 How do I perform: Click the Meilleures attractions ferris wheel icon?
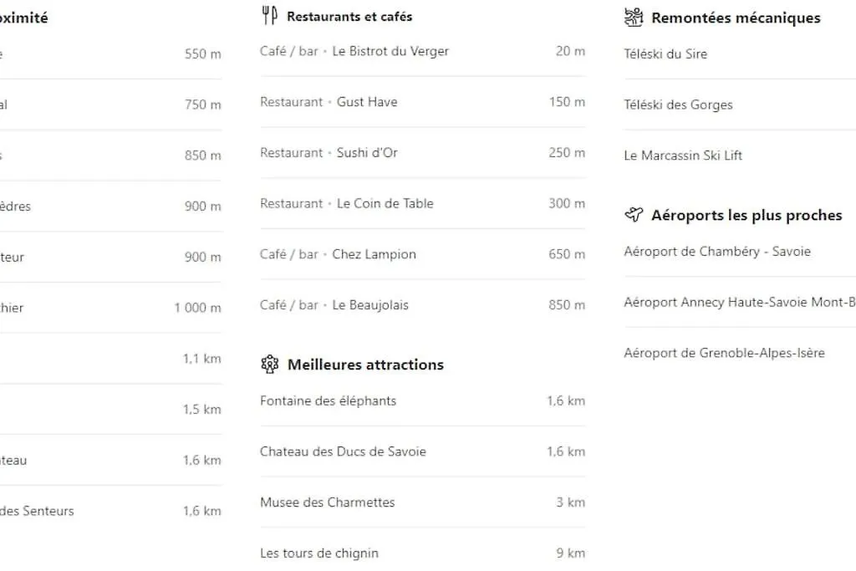[x=270, y=365]
